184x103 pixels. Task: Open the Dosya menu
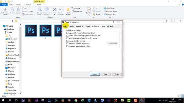pyautogui.click(x=4, y=5)
